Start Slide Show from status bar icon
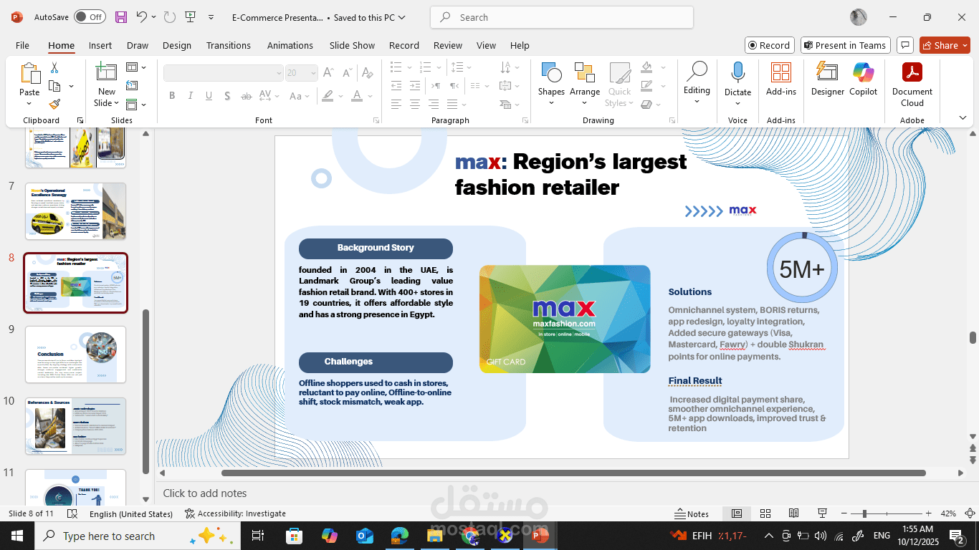This screenshot has width=979, height=550. [x=823, y=513]
